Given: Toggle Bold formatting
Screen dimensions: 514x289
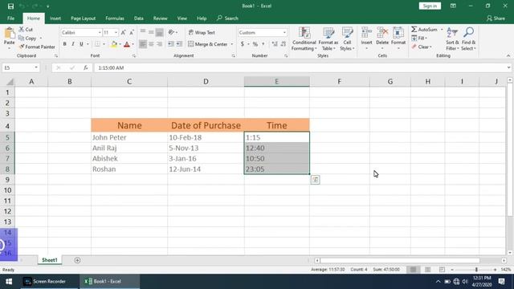Looking at the screenshot, I should click(64, 44).
